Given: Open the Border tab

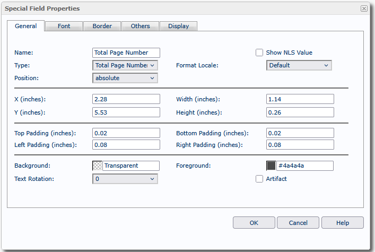Looking at the screenshot, I should pyautogui.click(x=102, y=26).
